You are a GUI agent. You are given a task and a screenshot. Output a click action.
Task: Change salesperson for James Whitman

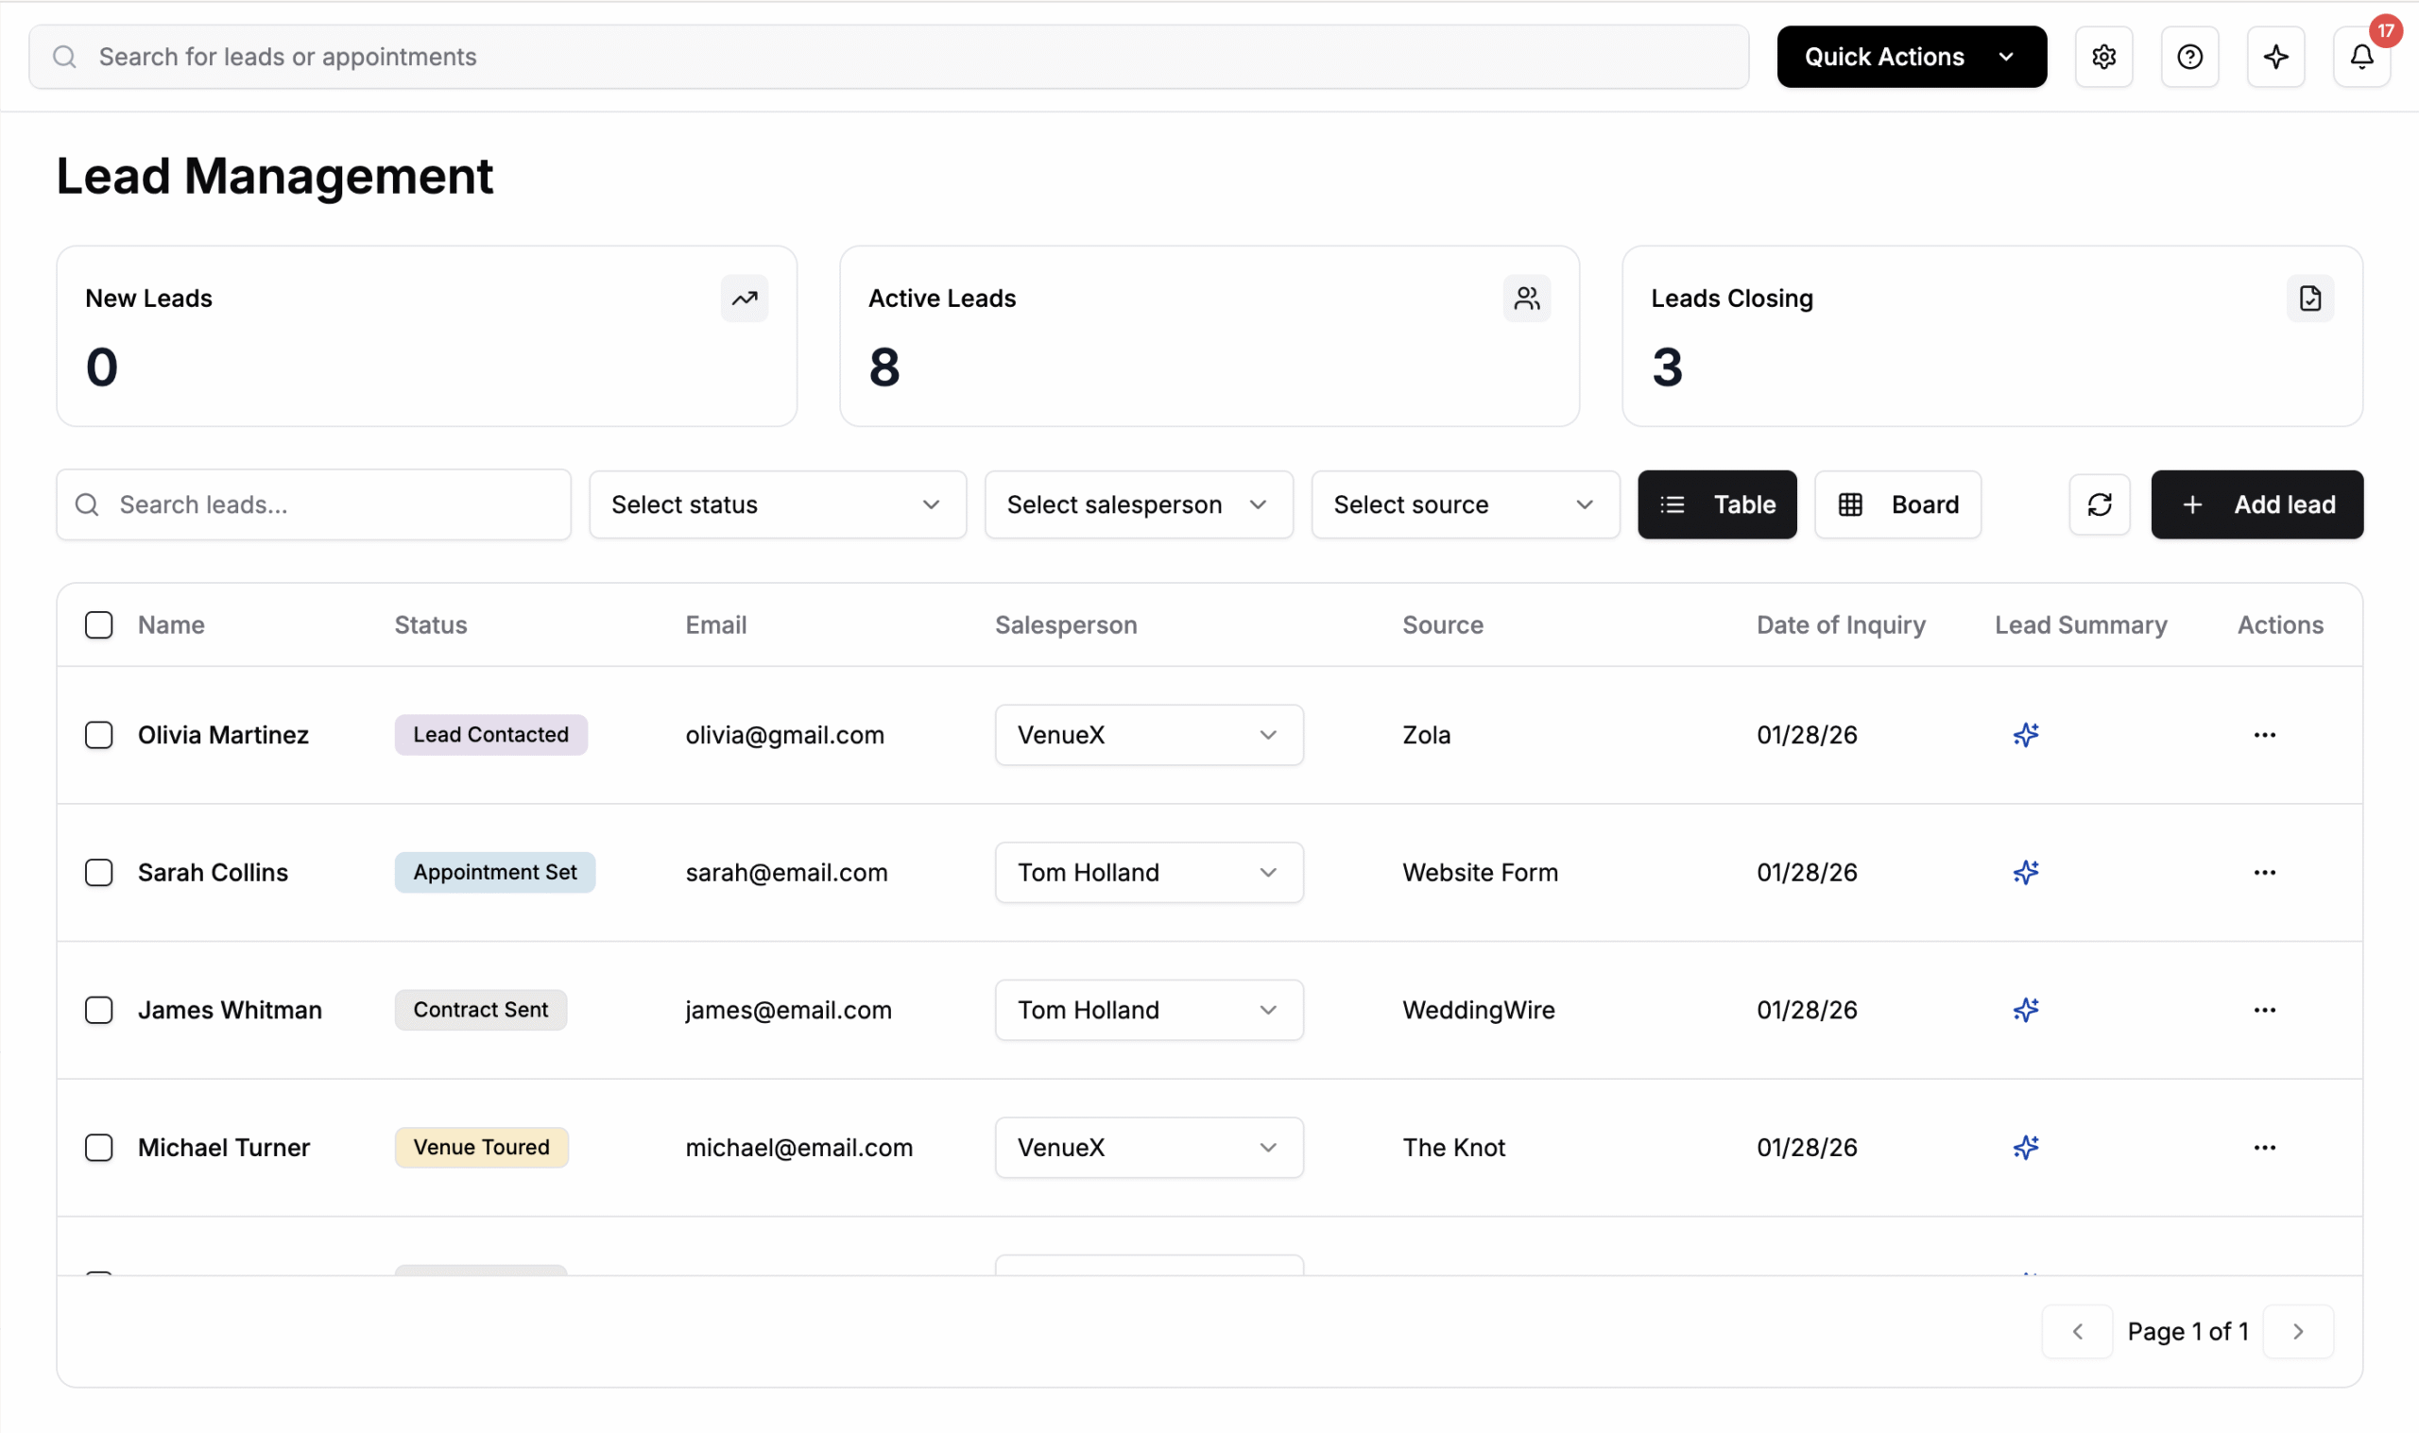click(x=1148, y=1010)
